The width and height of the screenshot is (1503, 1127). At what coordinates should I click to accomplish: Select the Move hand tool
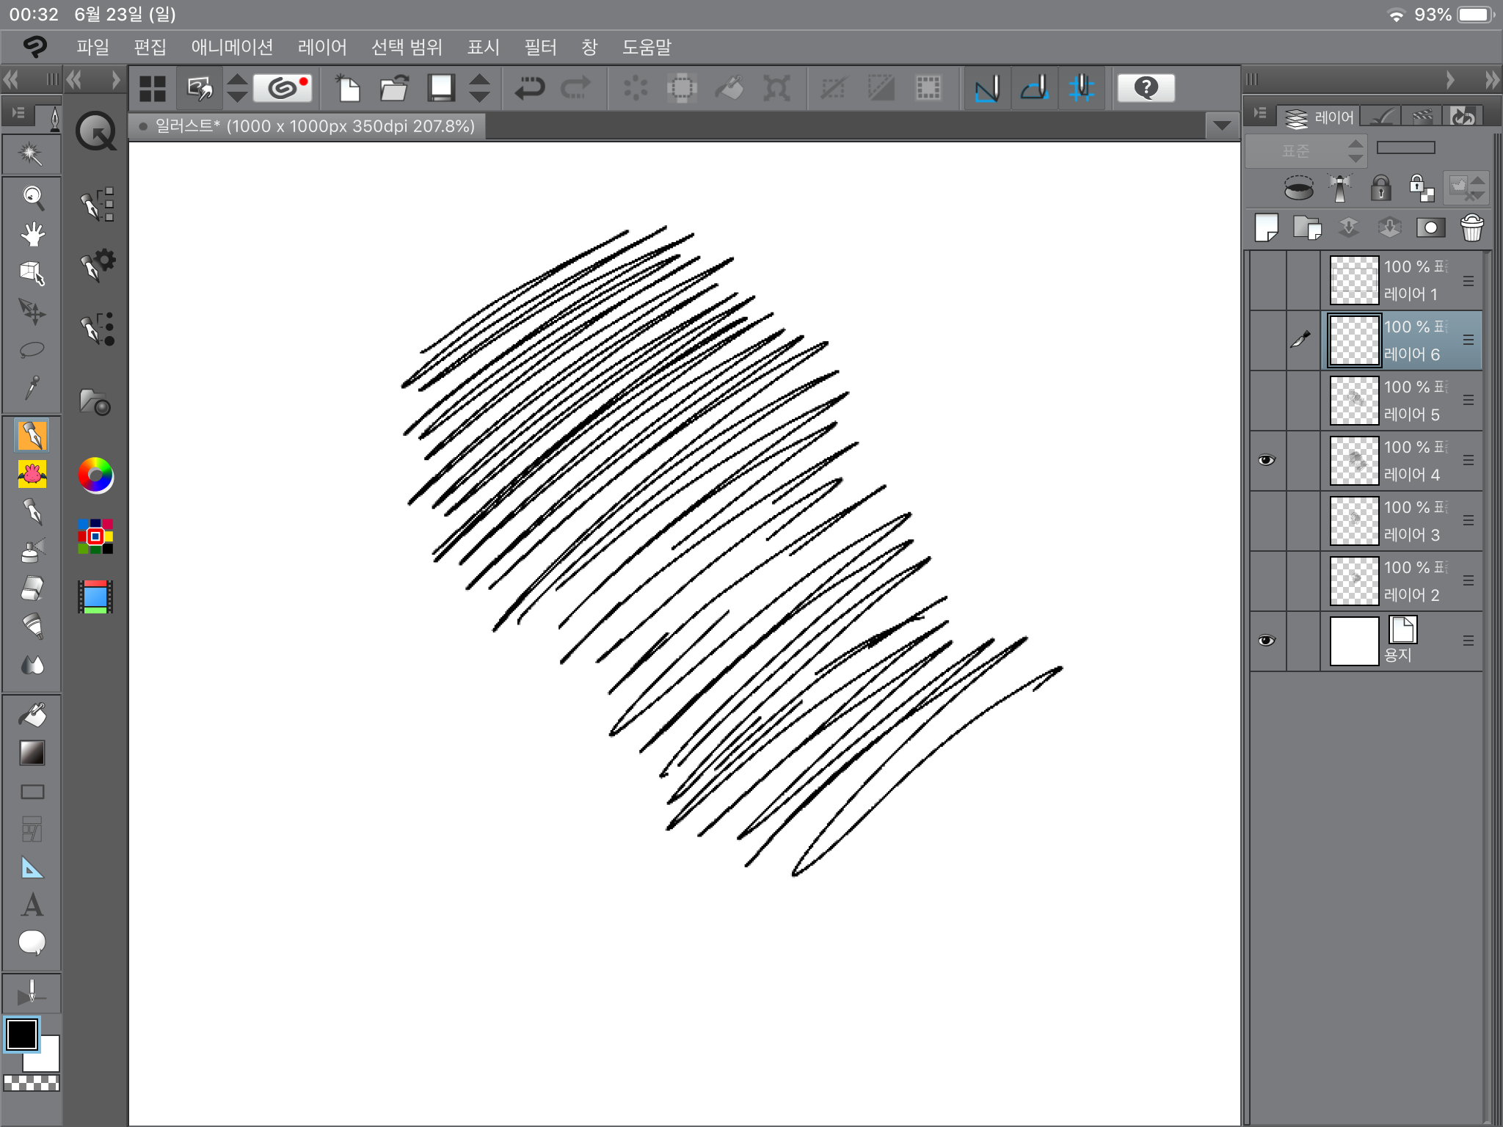32,235
